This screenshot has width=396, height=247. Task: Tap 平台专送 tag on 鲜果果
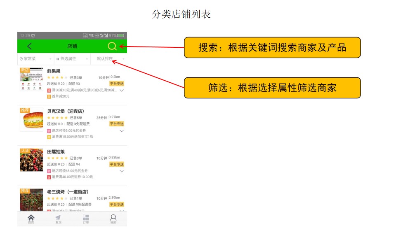point(117,84)
